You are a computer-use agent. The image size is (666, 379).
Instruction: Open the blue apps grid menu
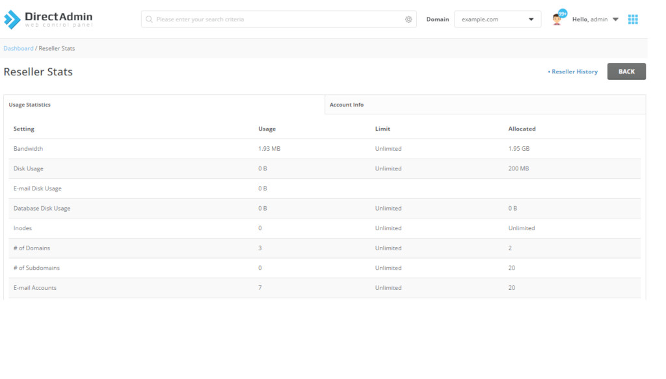pos(633,20)
